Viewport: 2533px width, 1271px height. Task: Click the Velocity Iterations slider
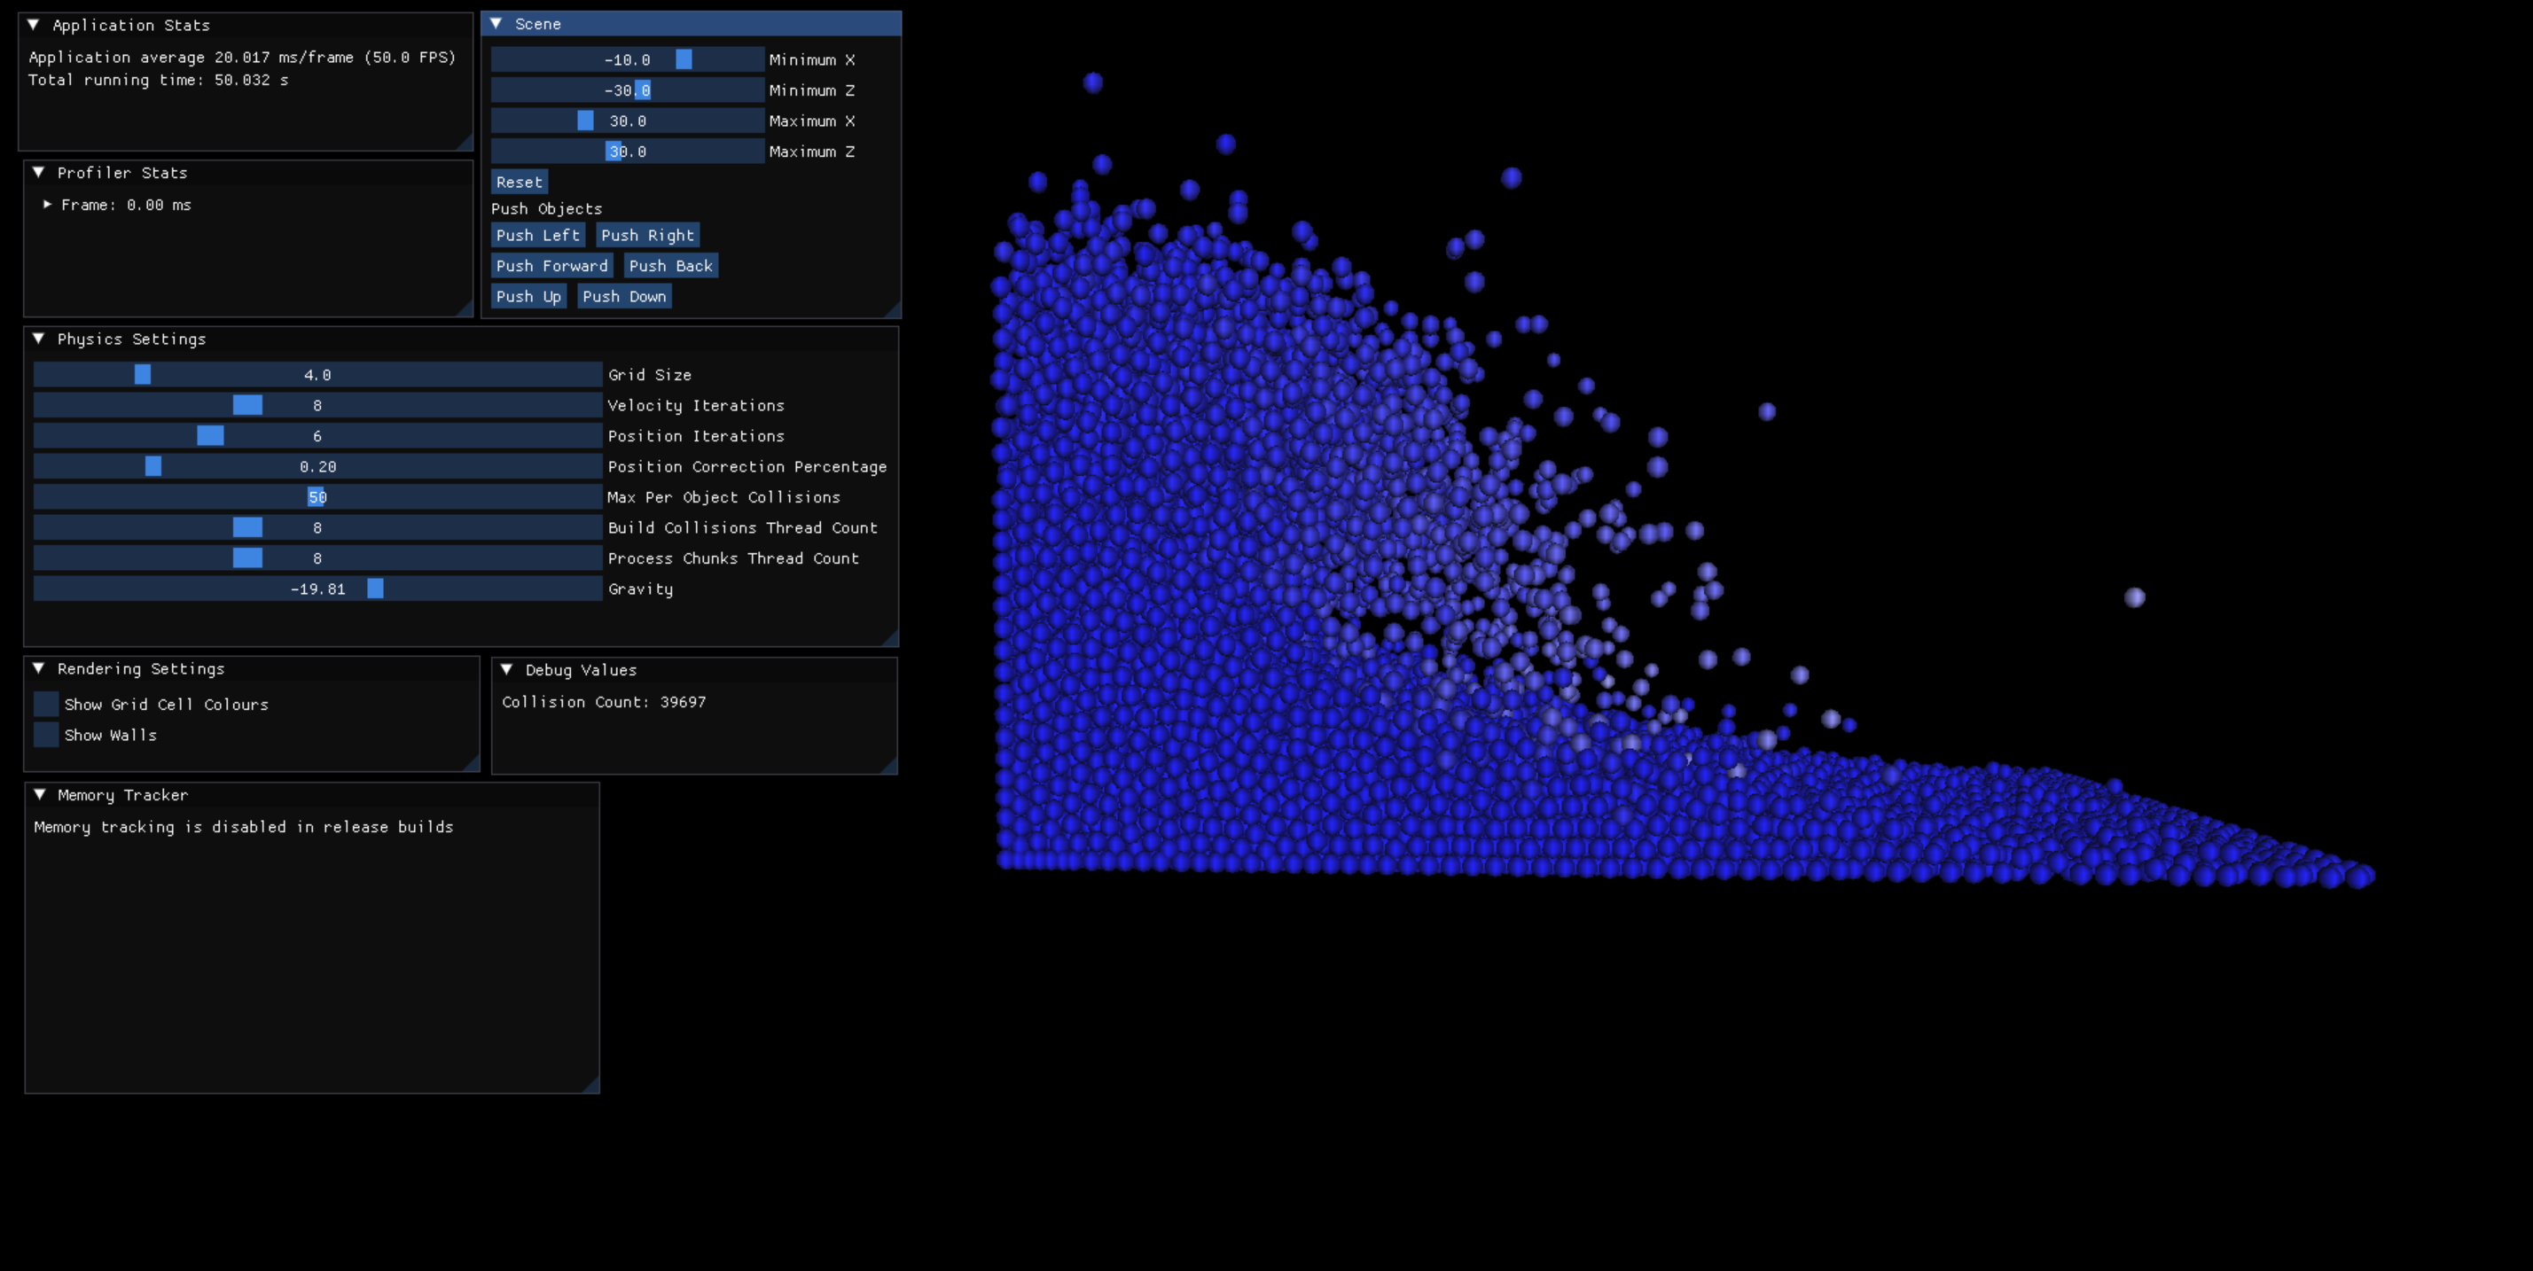pos(317,405)
